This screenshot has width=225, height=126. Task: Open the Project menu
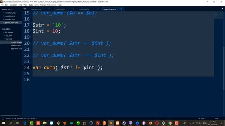[x=43, y=5]
